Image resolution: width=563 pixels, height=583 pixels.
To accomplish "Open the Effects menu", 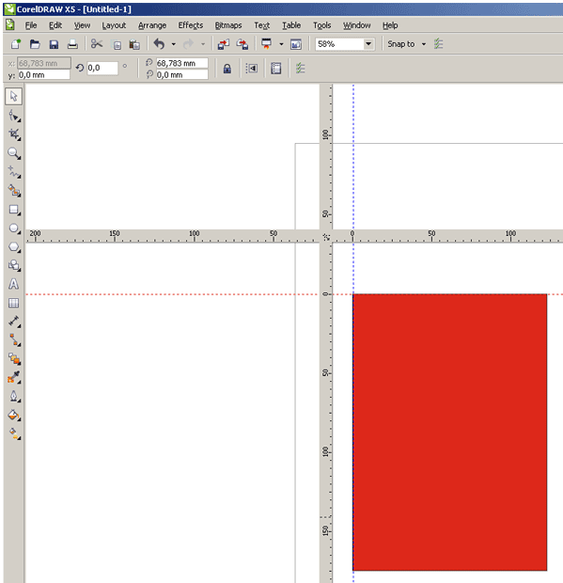I will click(x=191, y=25).
